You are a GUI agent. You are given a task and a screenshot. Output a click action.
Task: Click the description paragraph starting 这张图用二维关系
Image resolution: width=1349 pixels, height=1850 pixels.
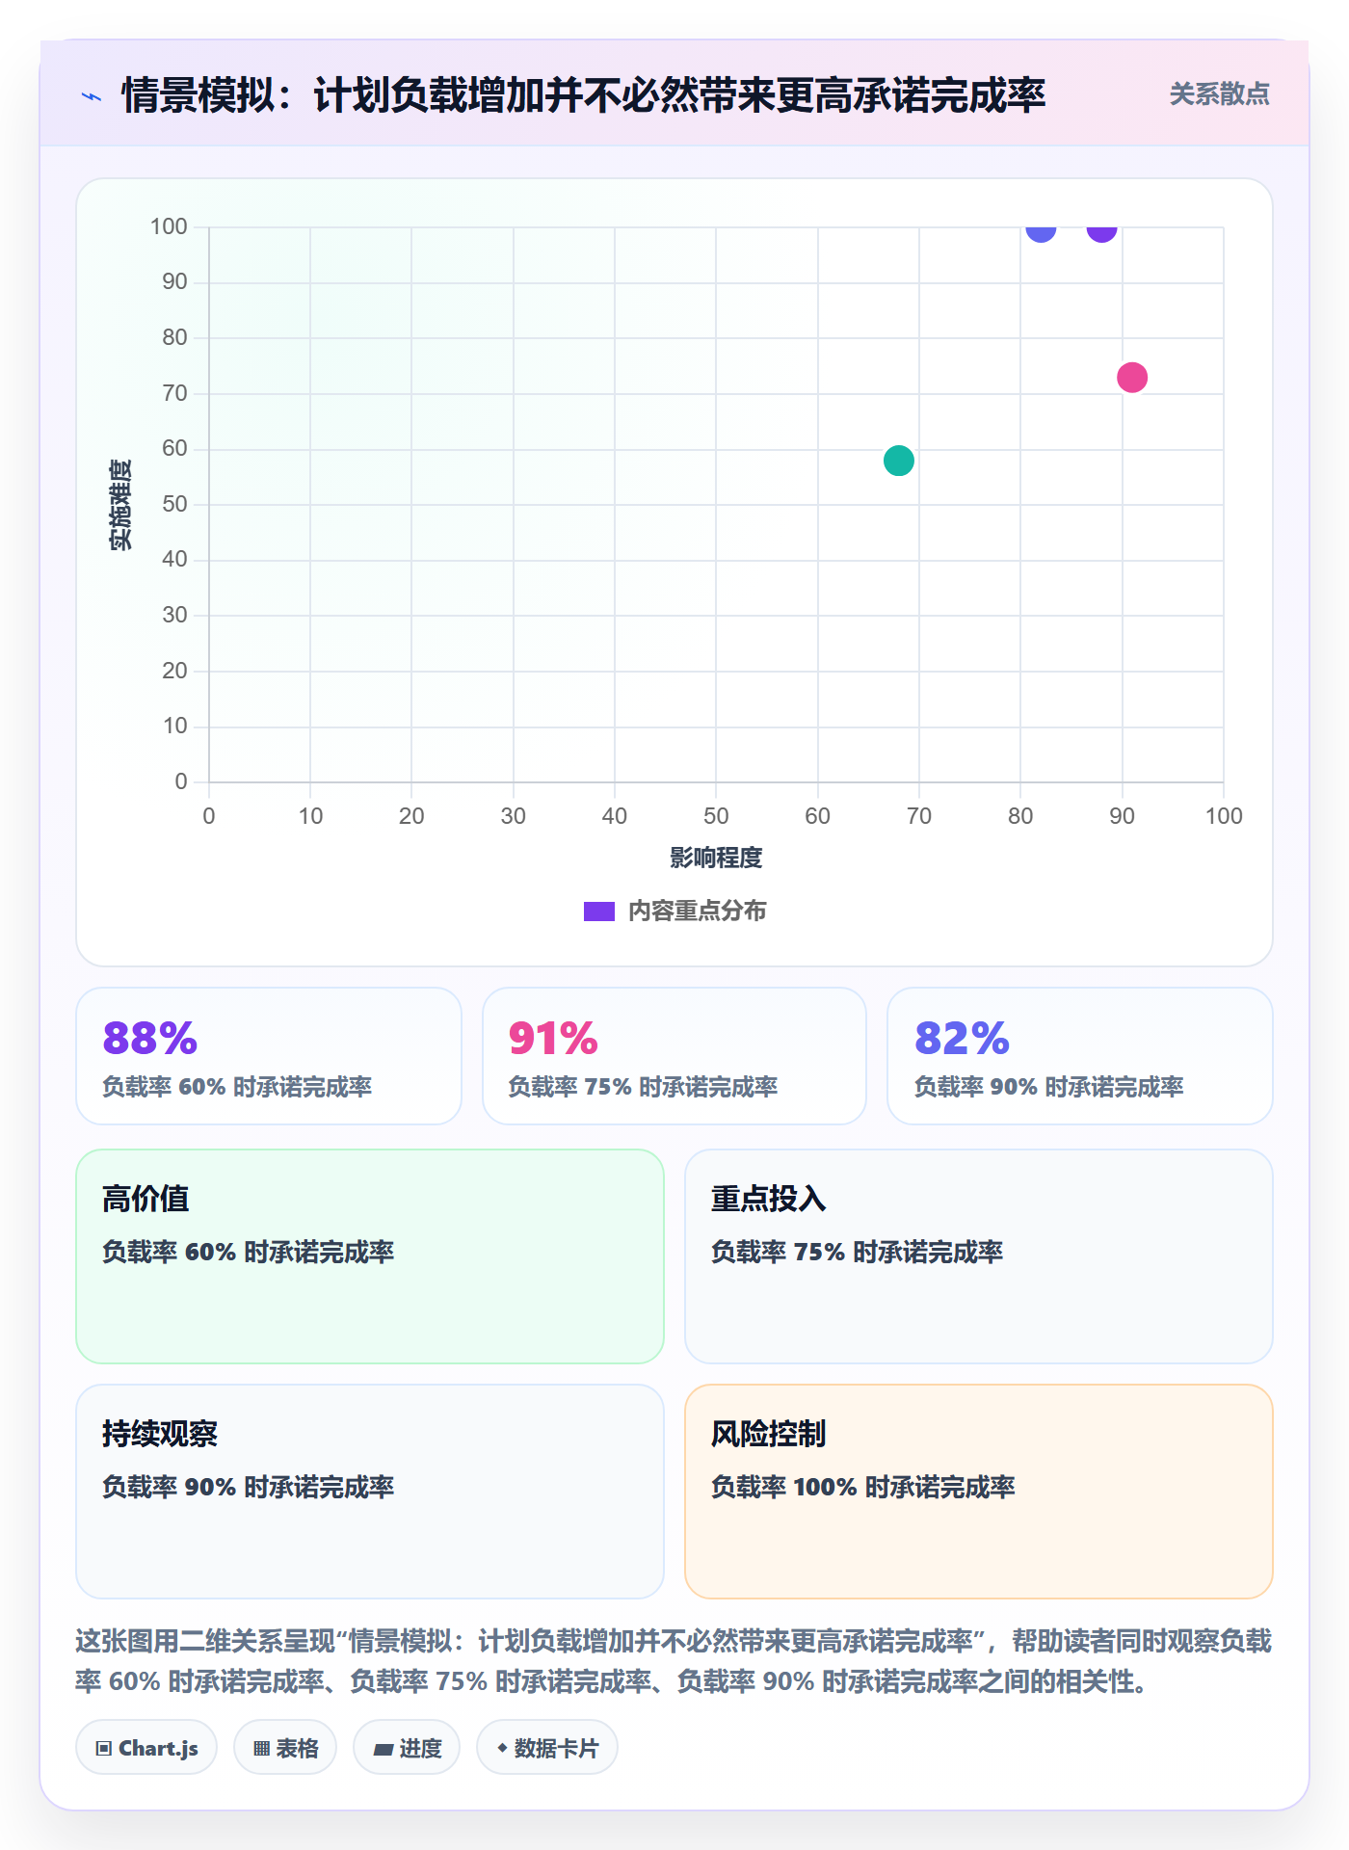pos(674,1661)
